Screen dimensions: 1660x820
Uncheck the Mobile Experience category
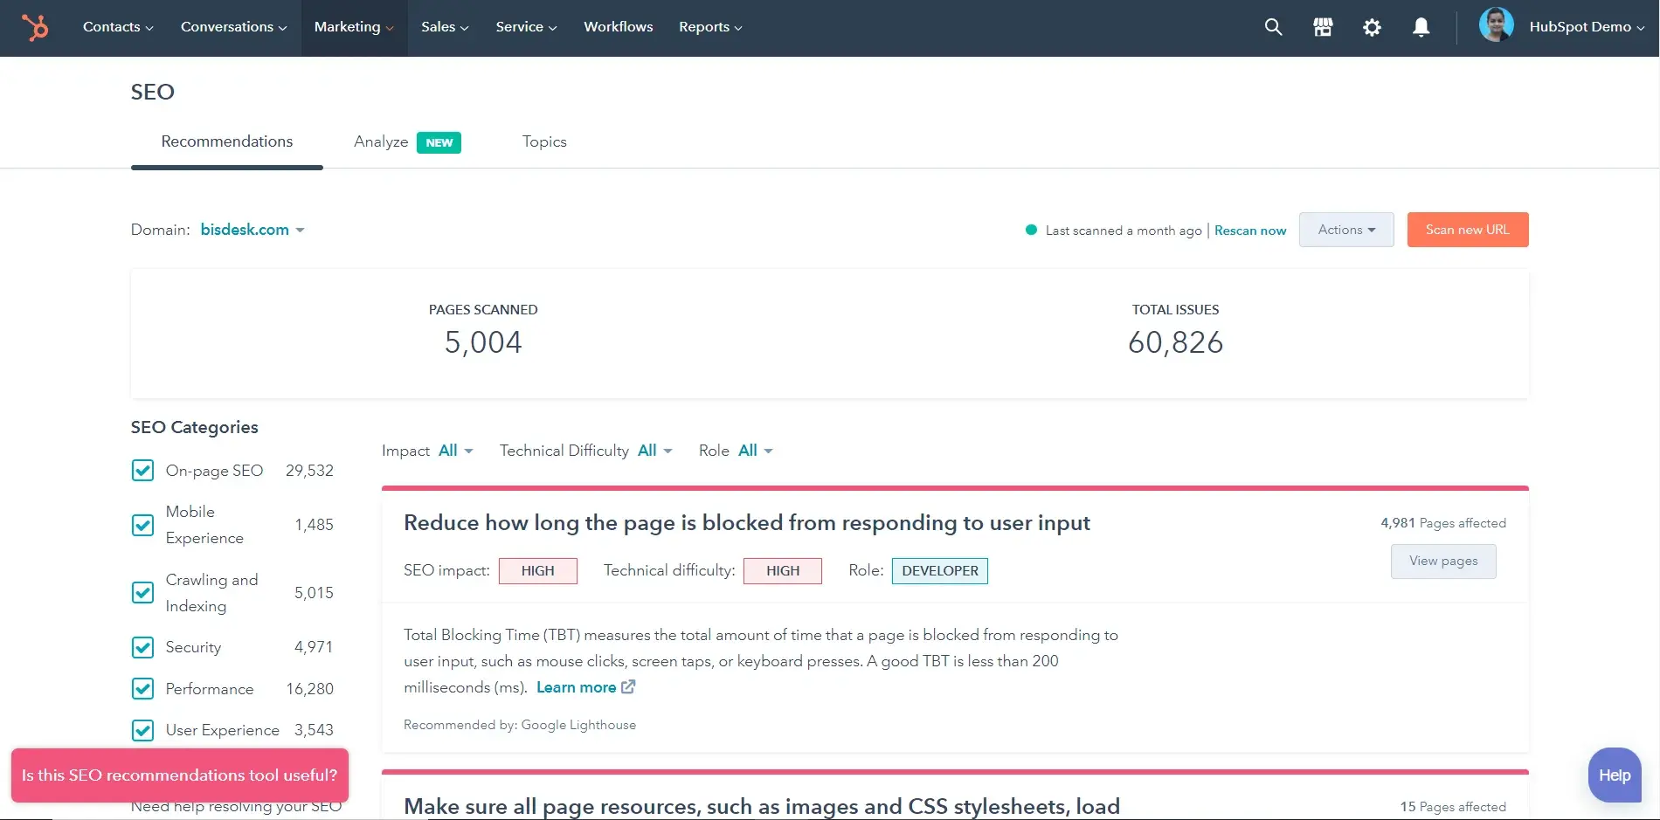142,525
